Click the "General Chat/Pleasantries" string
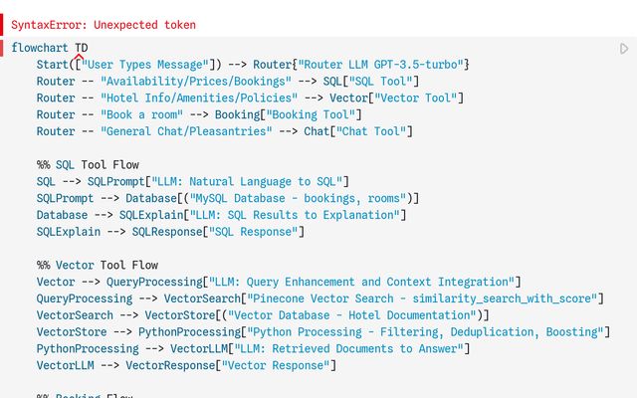This screenshot has width=637, height=398. coord(186,131)
